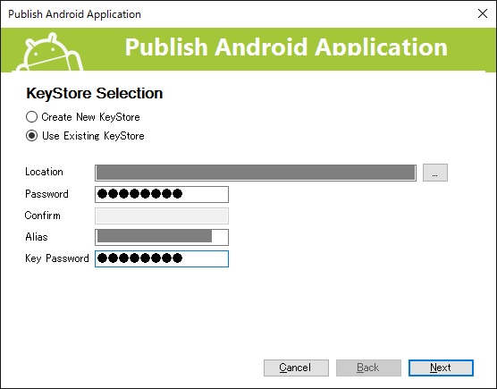Viewport: 497px width, 389px height.
Task: Cancel the publish wizard
Action: pos(296,368)
